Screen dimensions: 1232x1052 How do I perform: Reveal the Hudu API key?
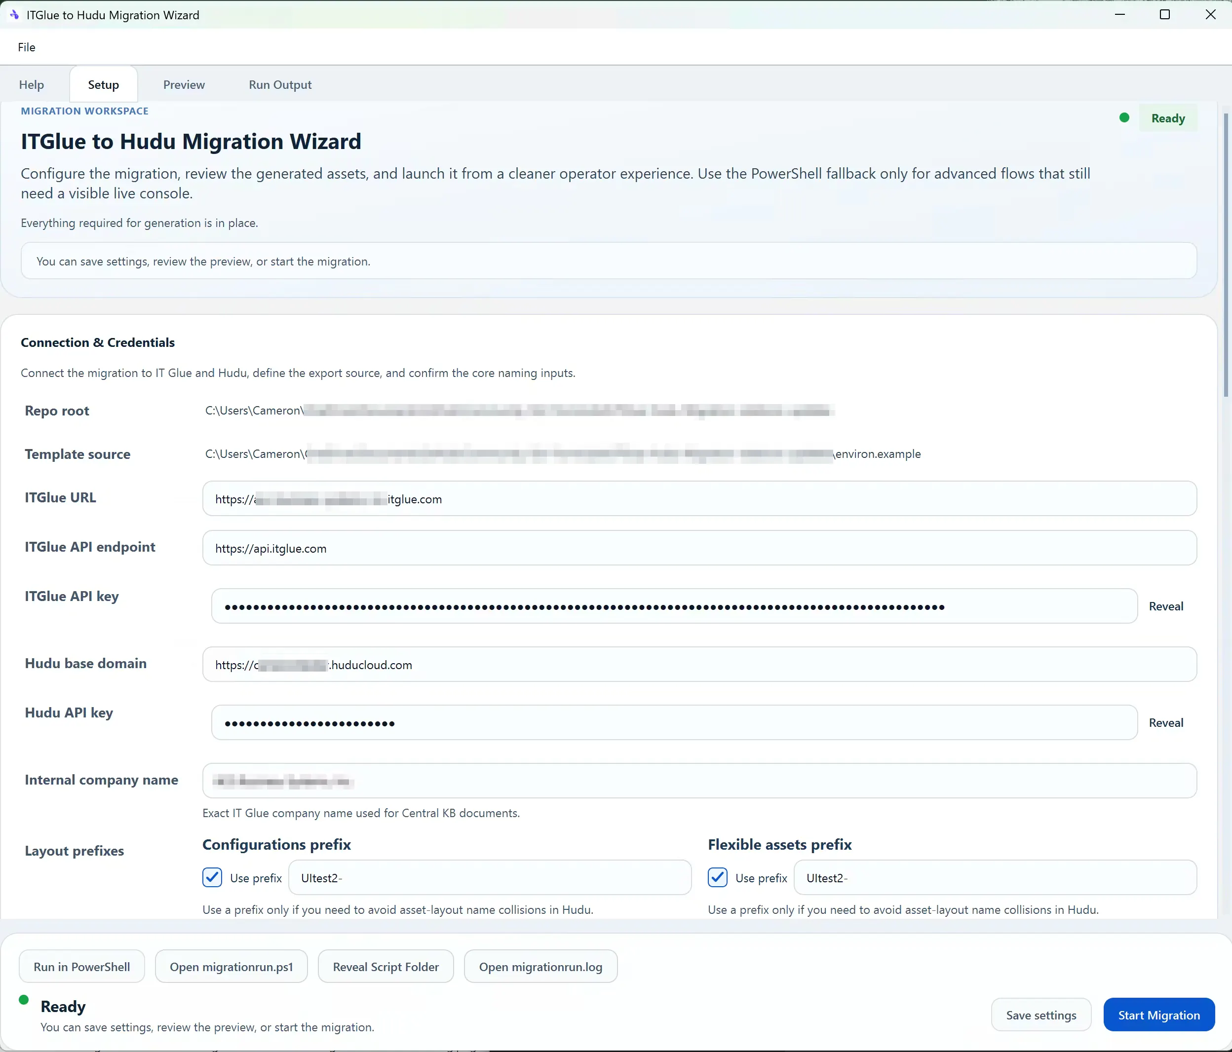tap(1165, 723)
